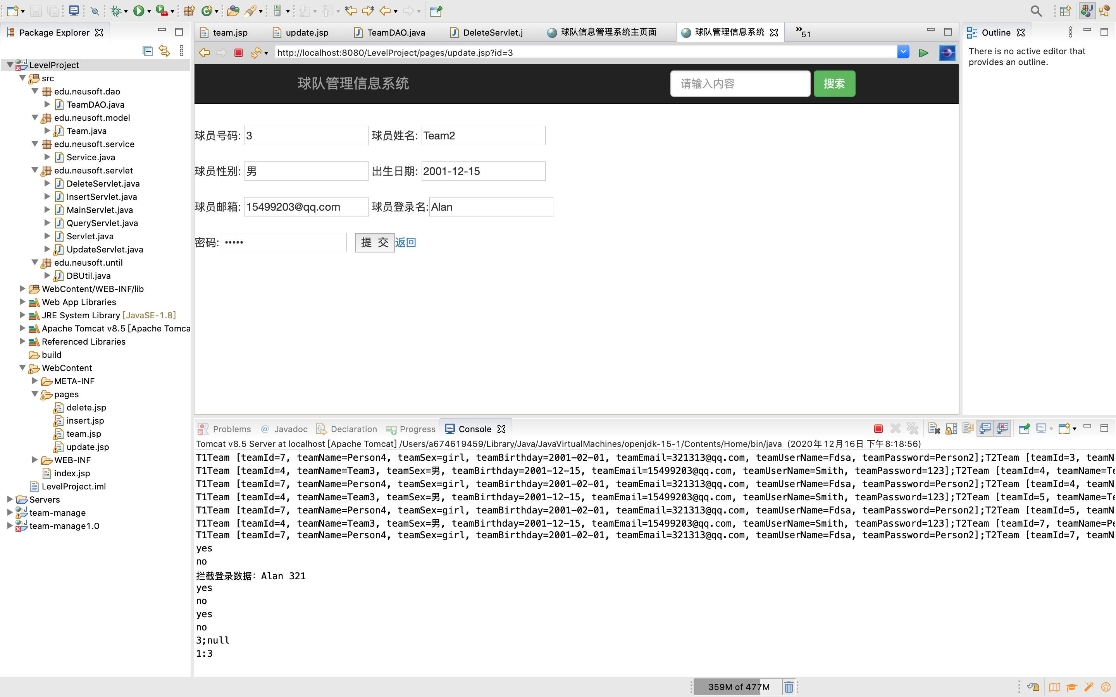
Task: Click the toolbar search magnifier icon
Action: pyautogui.click(x=1036, y=11)
